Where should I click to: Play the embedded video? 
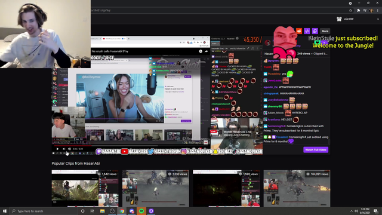[57, 149]
